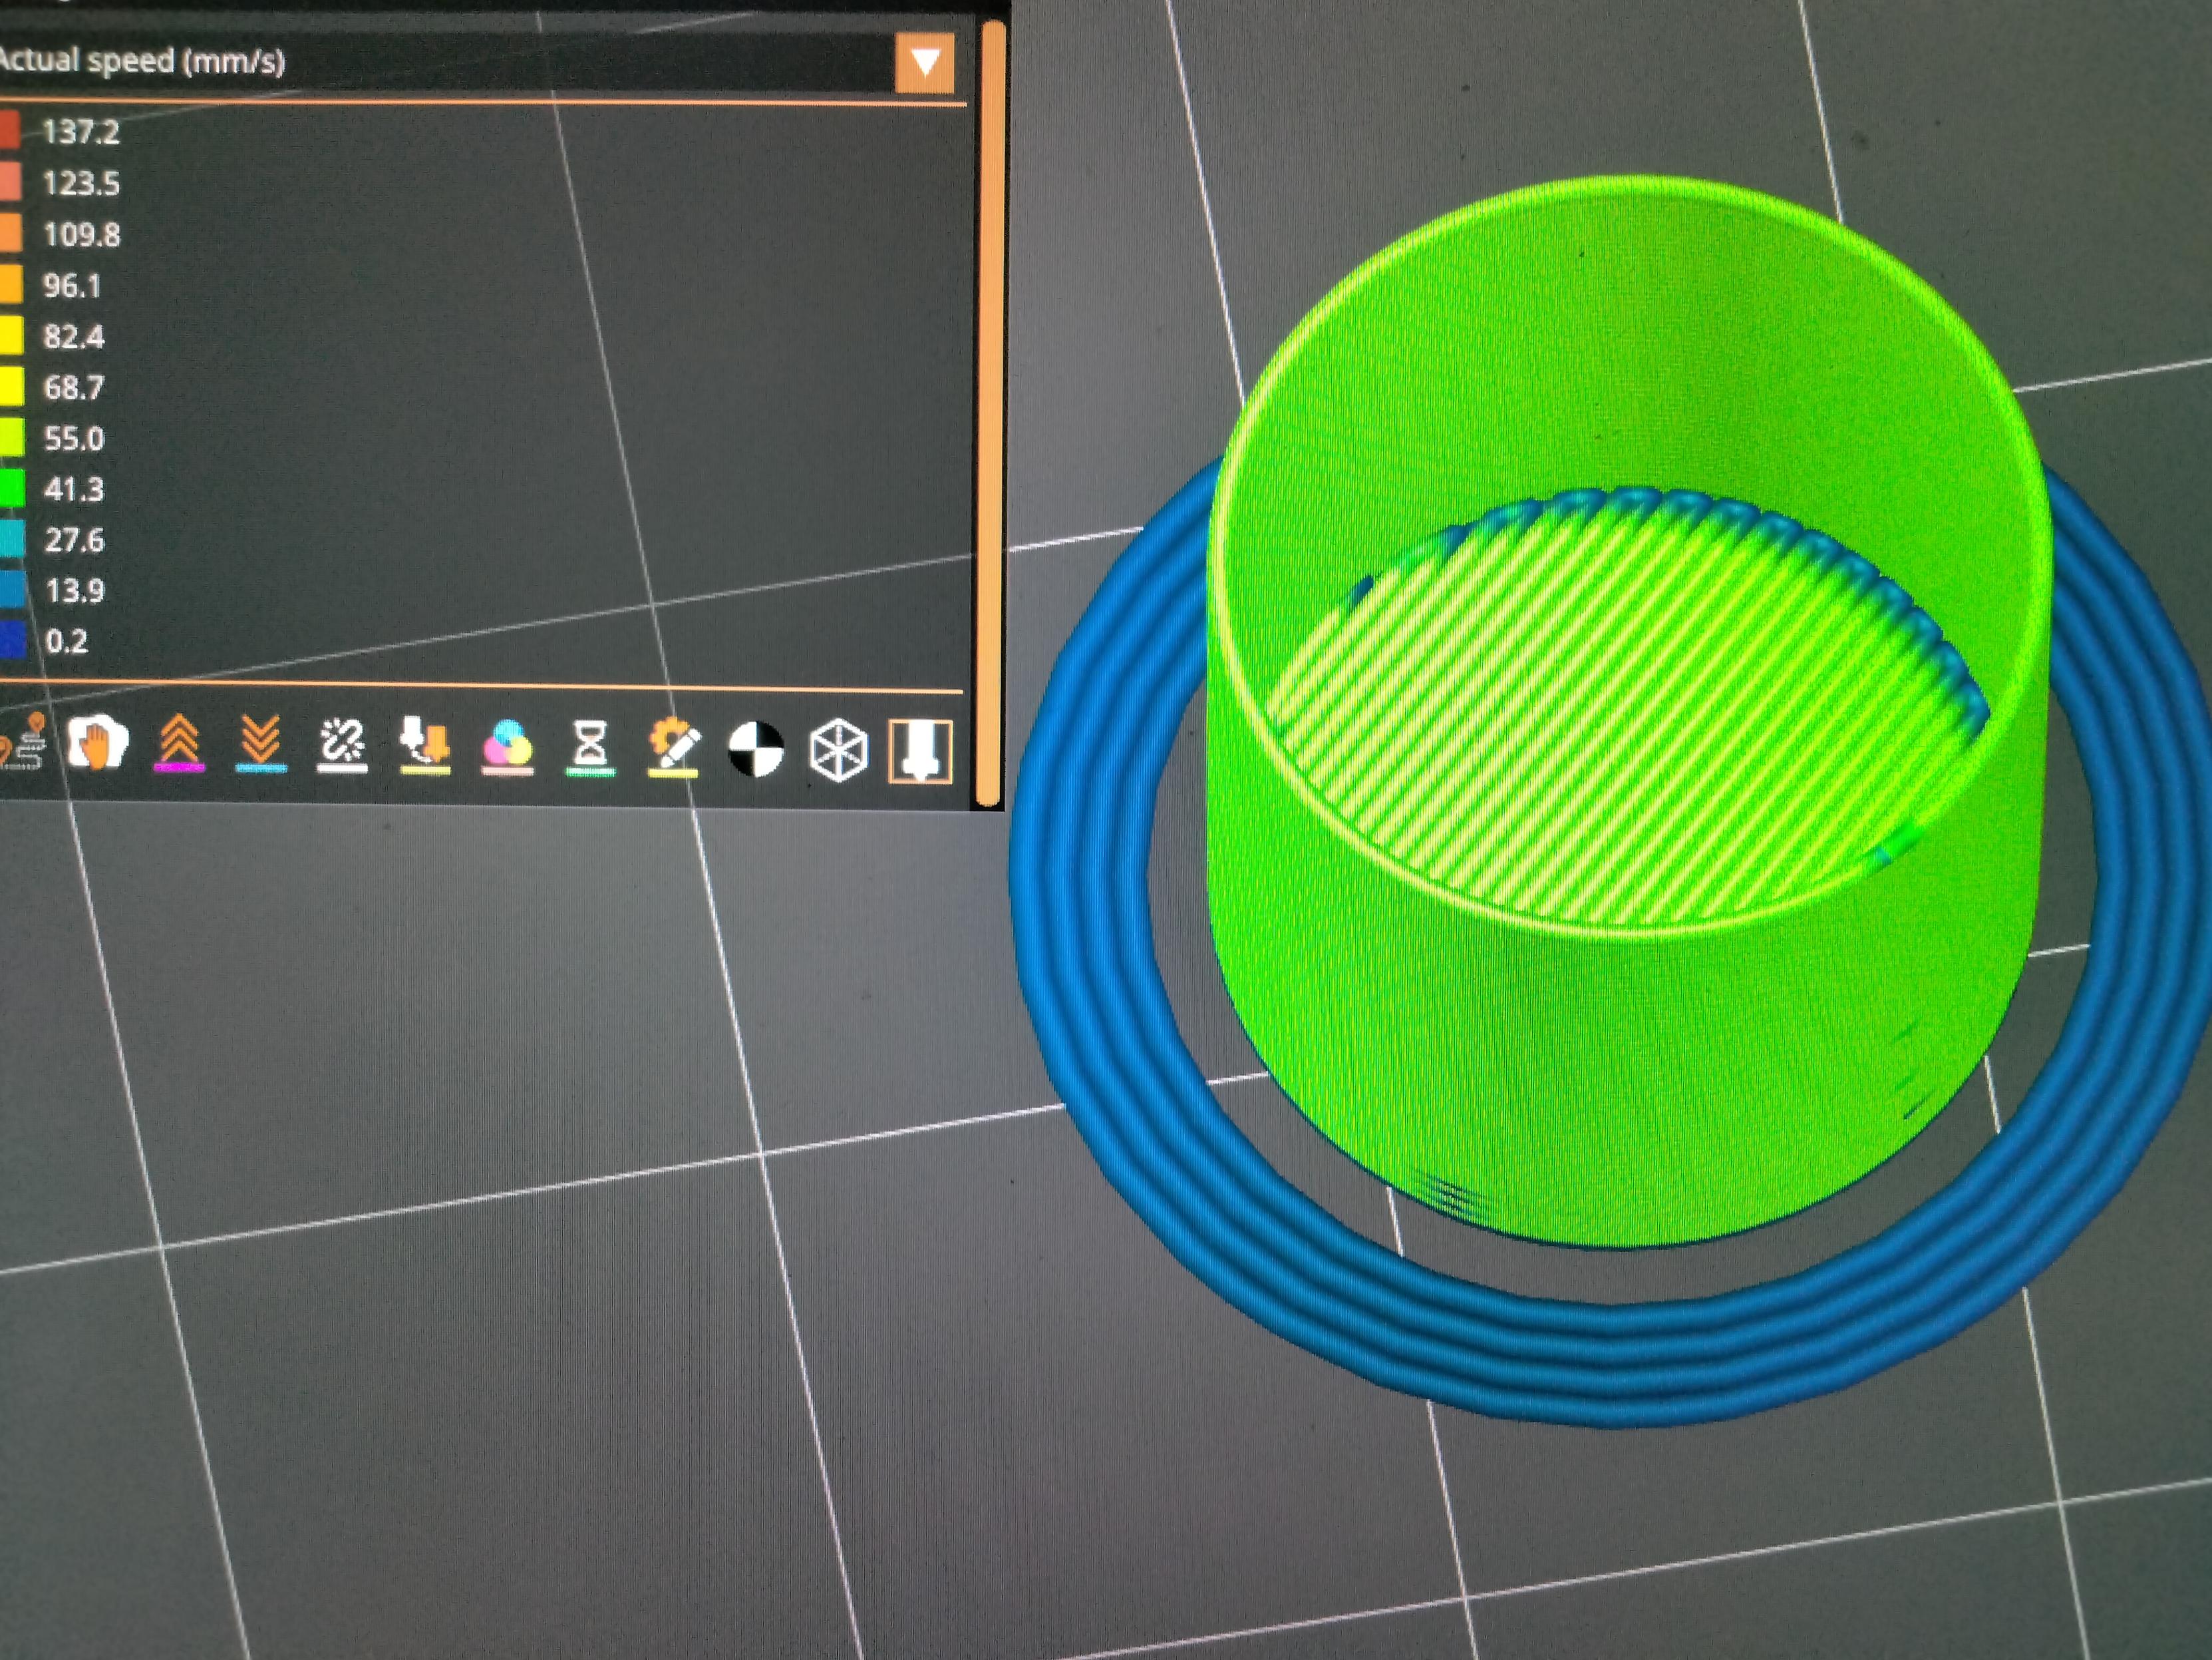Click the 82.4 yellow color swatch
This screenshot has height=1660, width=2212.
pos(11,335)
